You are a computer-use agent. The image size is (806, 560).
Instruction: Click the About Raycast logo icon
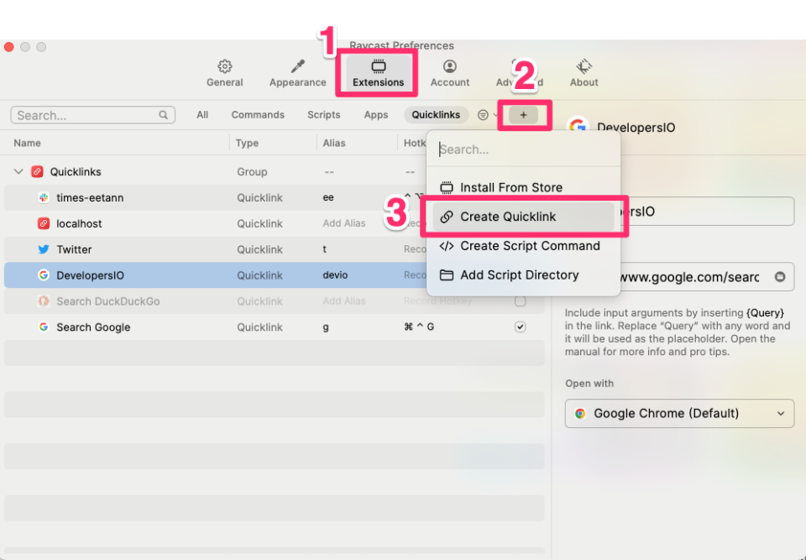point(584,66)
